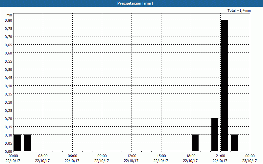This screenshot has height=164, width=263.
Task: Select the 06:00 time label
Action: pyautogui.click(x=72, y=156)
